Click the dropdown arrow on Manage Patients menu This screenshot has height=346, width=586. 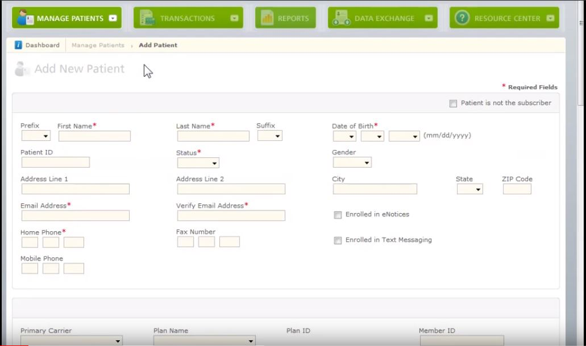coord(111,17)
